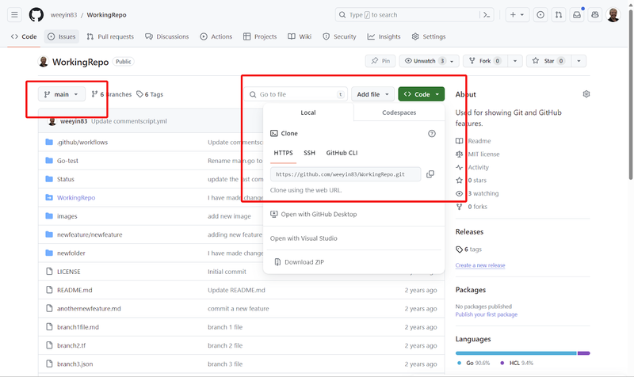Go to the Issues tab
The width and height of the screenshot is (634, 377).
(x=62, y=36)
